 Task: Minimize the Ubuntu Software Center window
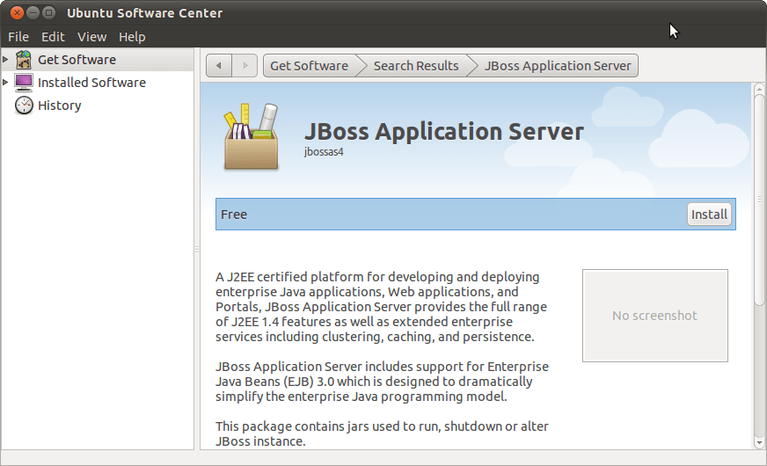pos(33,12)
